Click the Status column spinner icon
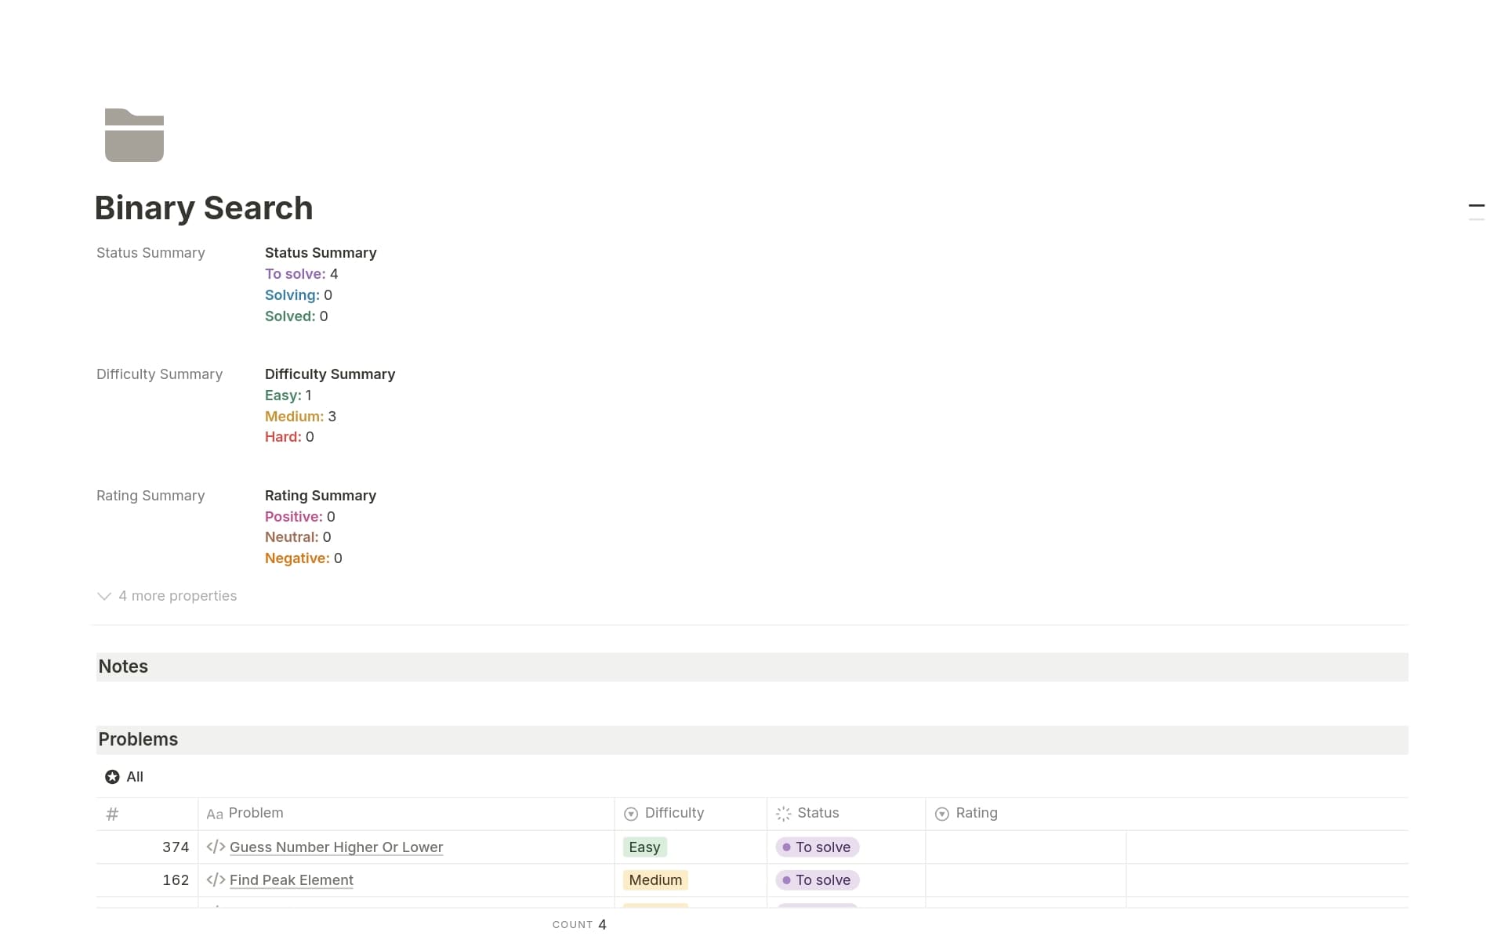The height and width of the screenshot is (939, 1505). (x=784, y=814)
